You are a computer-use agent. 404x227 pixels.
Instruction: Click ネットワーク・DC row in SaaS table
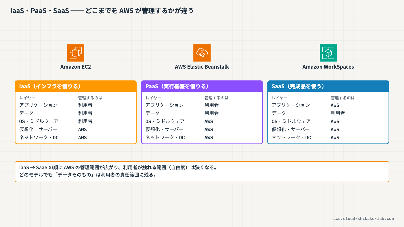coord(328,137)
